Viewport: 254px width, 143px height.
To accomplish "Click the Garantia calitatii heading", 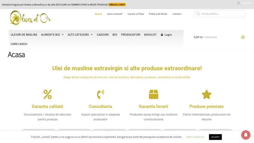I will point(48,107).
